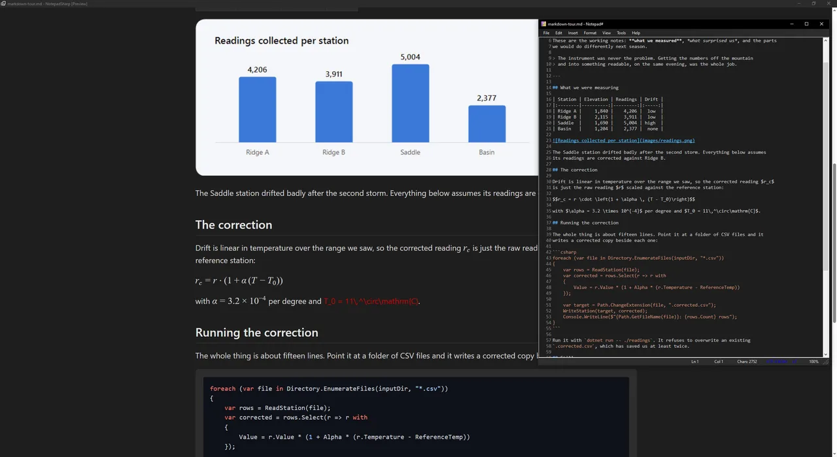
Task: Click 'var corrected' line in preview code block
Action: tap(296, 417)
